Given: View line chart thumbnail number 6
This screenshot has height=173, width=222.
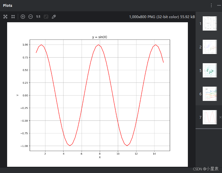Looking at the screenshot, I should 210,94.
